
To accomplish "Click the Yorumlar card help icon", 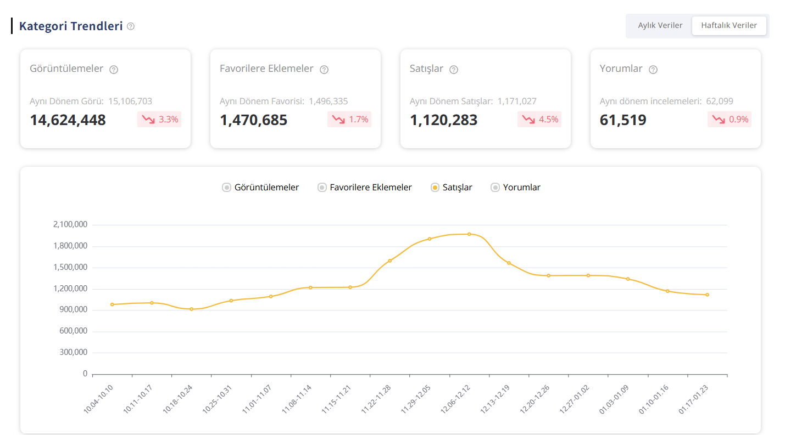I will coord(653,70).
